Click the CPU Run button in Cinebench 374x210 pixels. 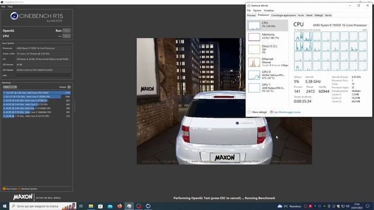click(x=67, y=36)
